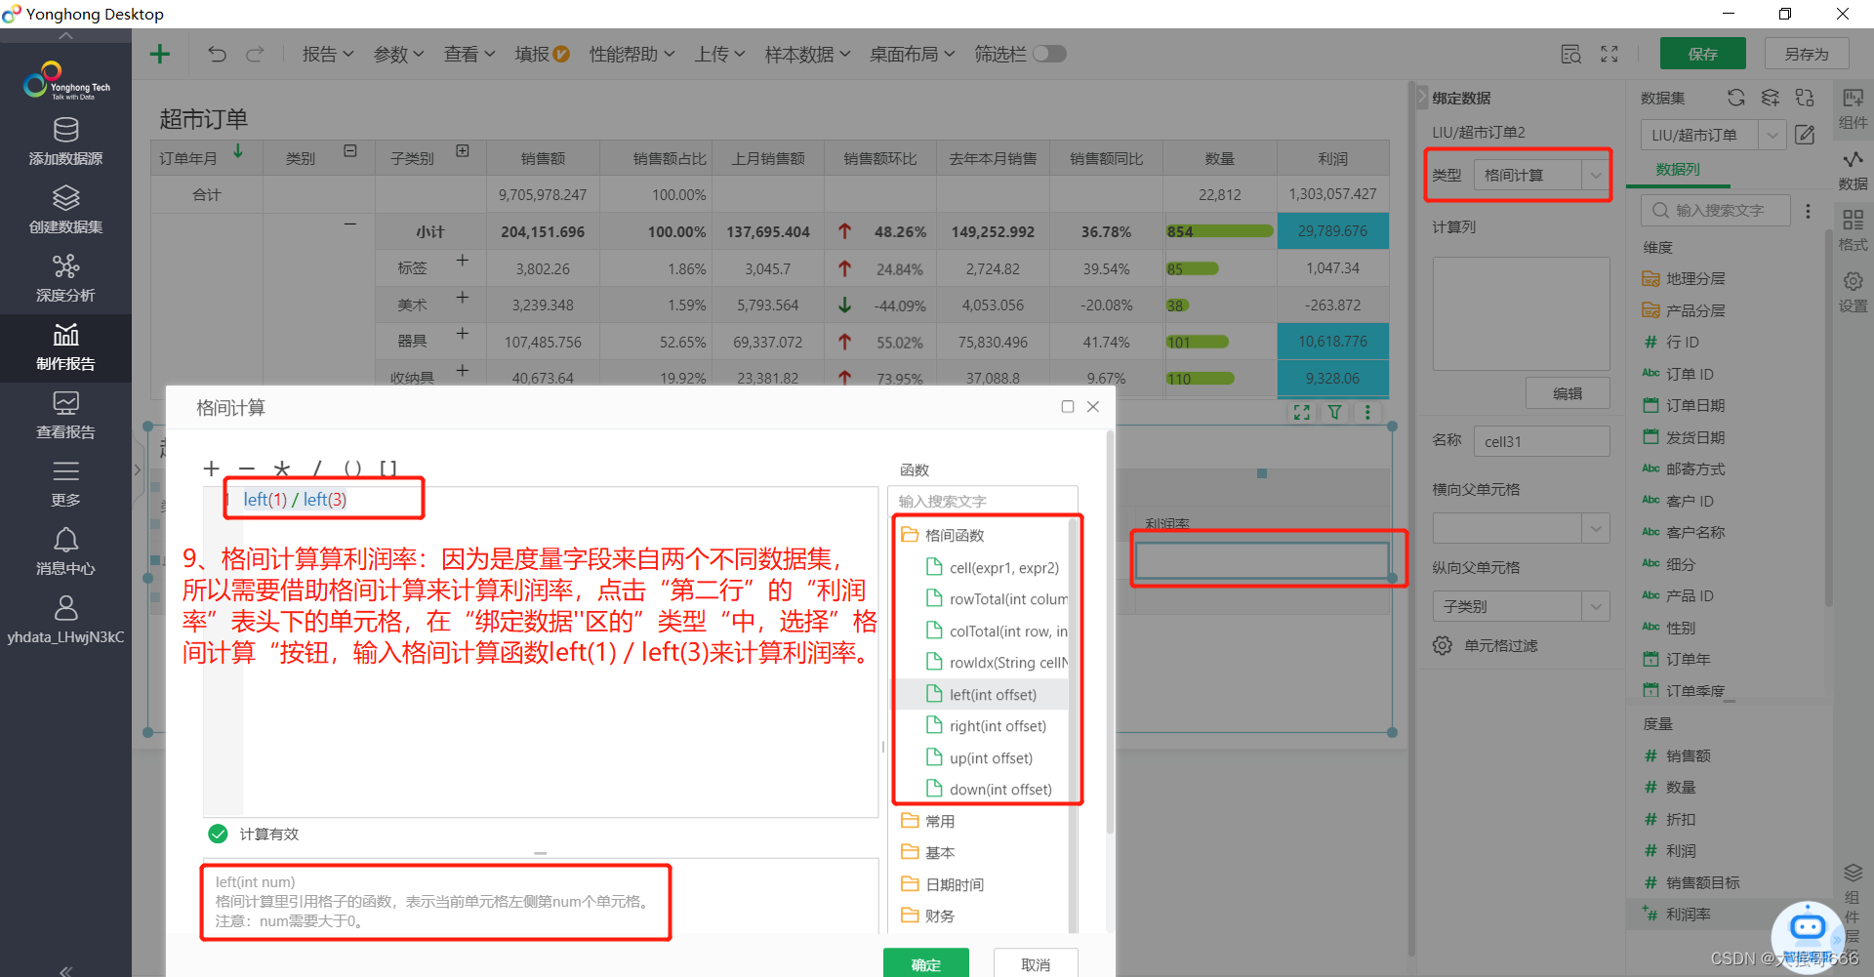Open 更多 in the sidebar
Screen dimensions: 1874x977
coord(65,484)
